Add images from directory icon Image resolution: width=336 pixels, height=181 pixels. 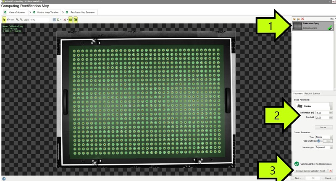click(298, 19)
